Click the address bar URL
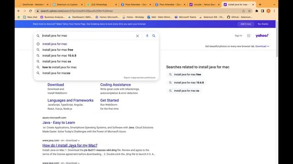Image resolution: width=293 pixels, height=164 pixels. 77,11
